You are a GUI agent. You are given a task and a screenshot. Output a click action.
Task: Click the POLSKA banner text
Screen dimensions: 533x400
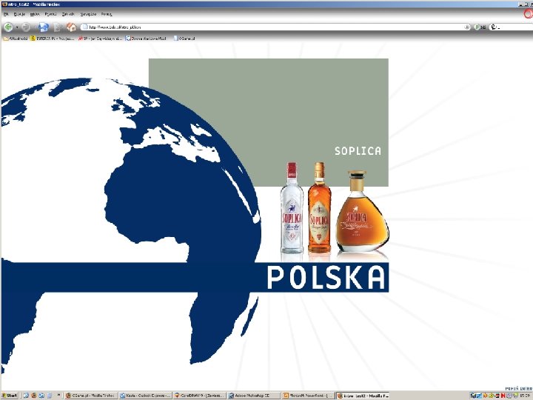[326, 277]
